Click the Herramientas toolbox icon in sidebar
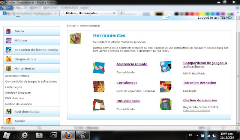 (8, 69)
